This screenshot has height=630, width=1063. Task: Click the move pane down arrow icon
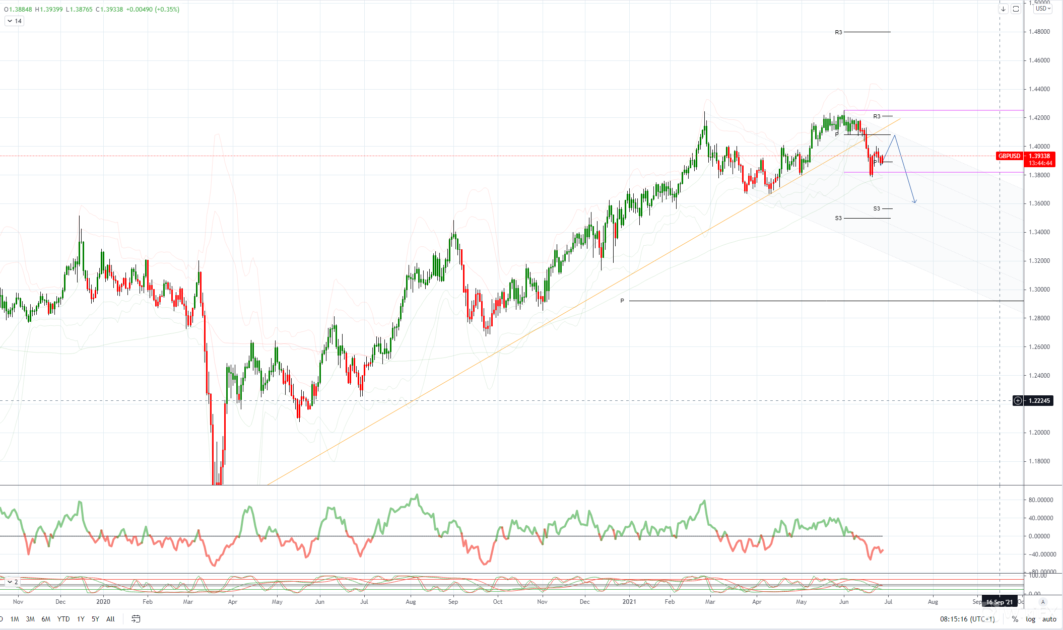[x=1003, y=9]
